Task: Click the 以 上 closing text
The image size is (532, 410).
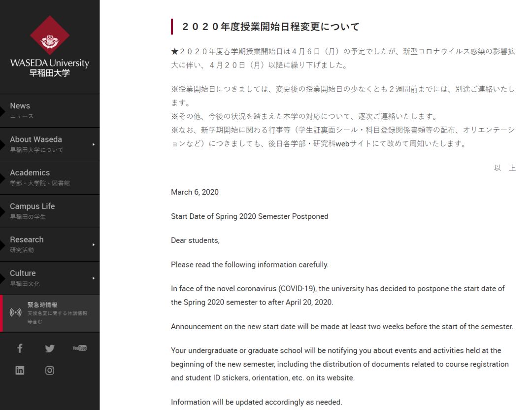Action: (505, 168)
